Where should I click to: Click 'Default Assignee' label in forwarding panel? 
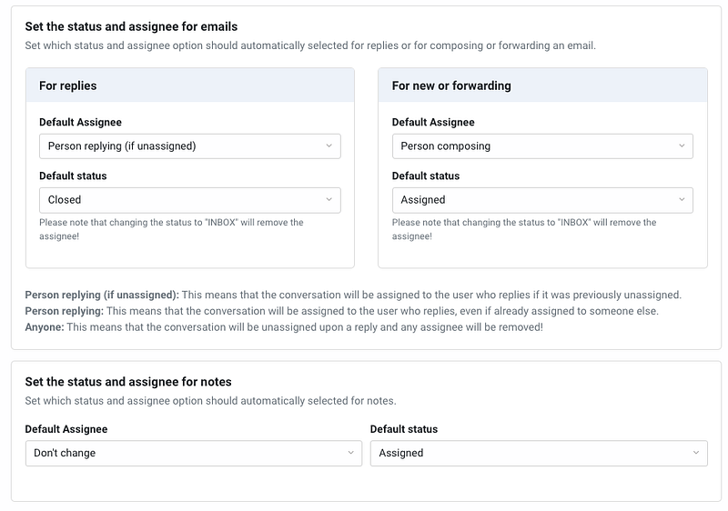[x=433, y=122]
